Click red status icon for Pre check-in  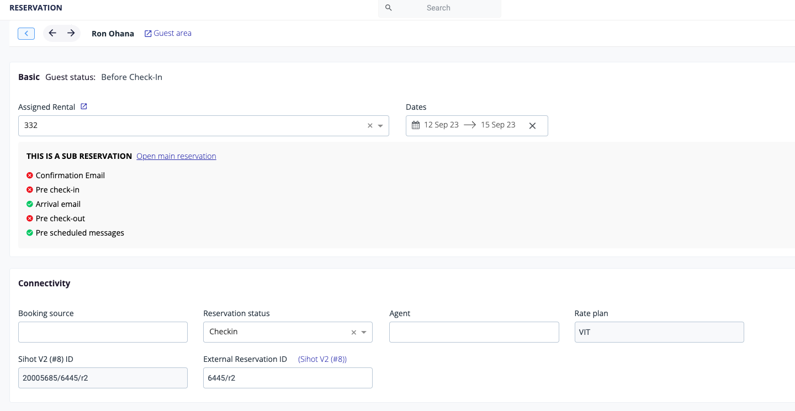(x=30, y=190)
